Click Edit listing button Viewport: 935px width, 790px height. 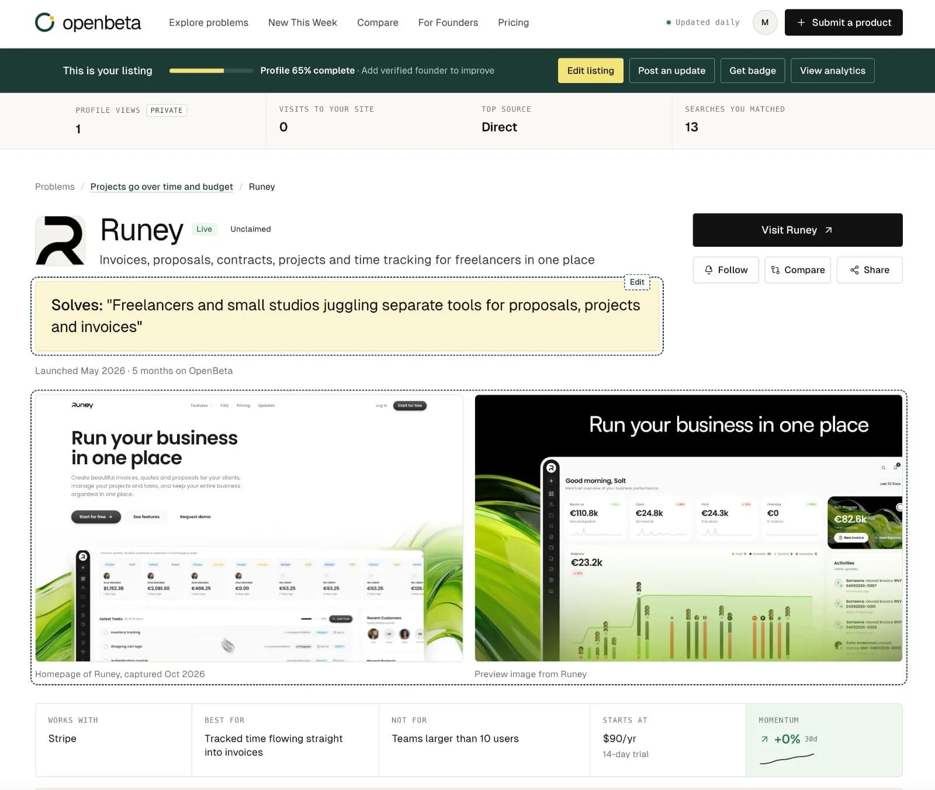tap(591, 71)
